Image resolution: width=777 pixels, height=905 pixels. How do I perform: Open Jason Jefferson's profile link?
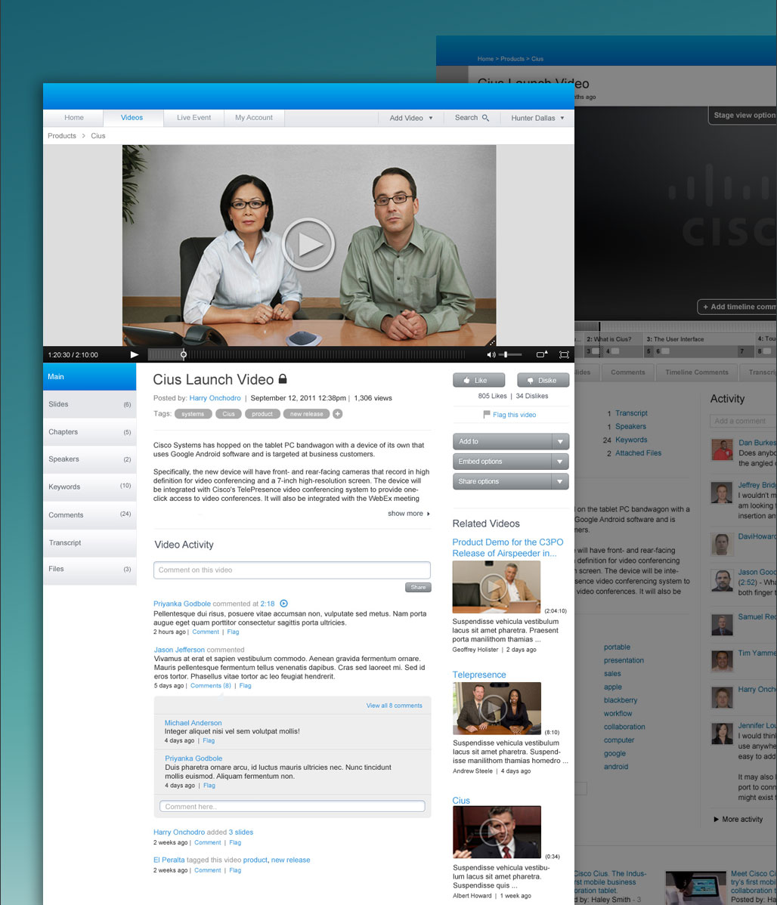pos(179,650)
